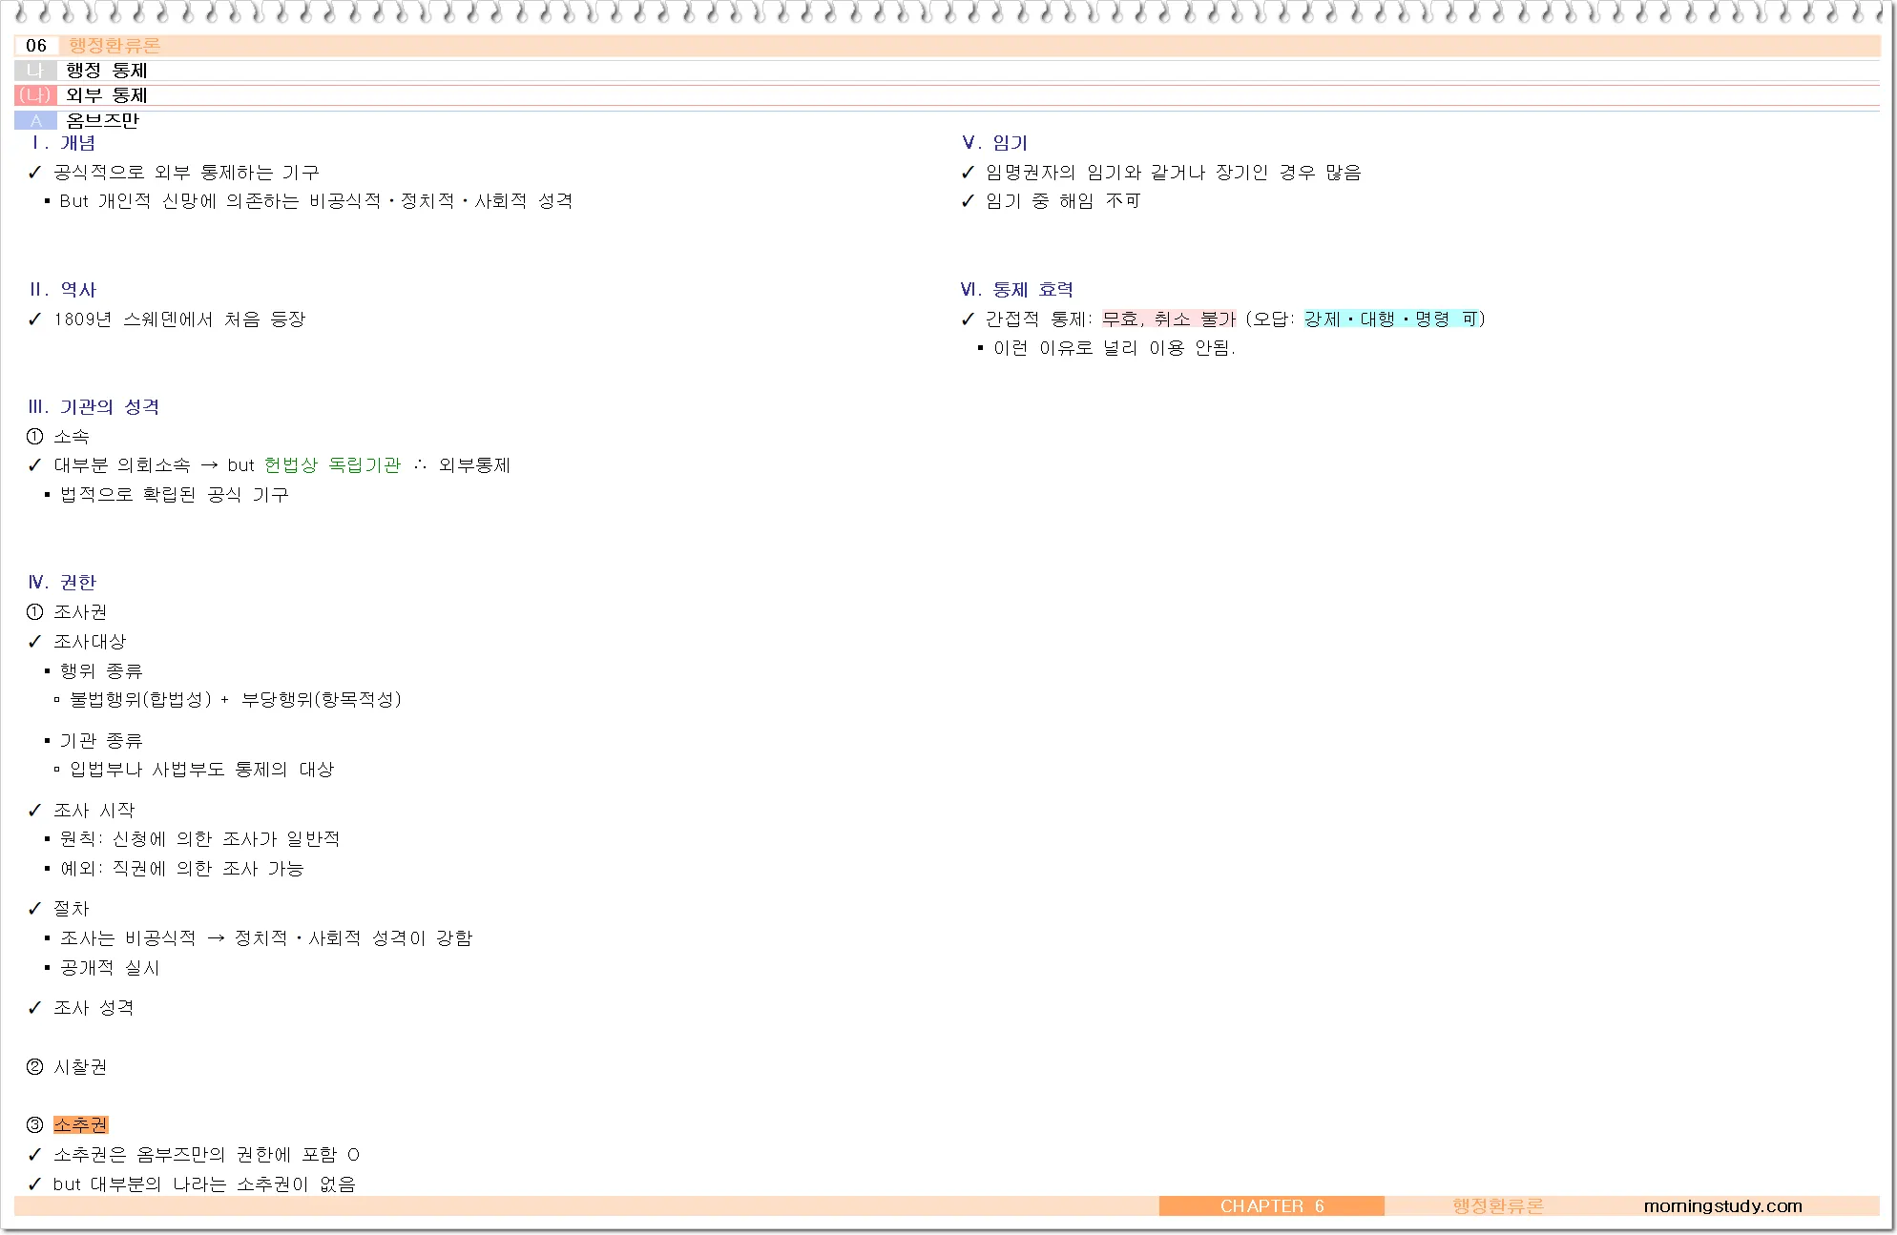The image size is (1897, 1235).
Task: Click the orange highlighted 소추권 heading
Action: (81, 1125)
